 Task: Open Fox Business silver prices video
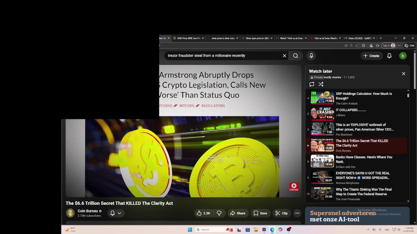click(357, 129)
